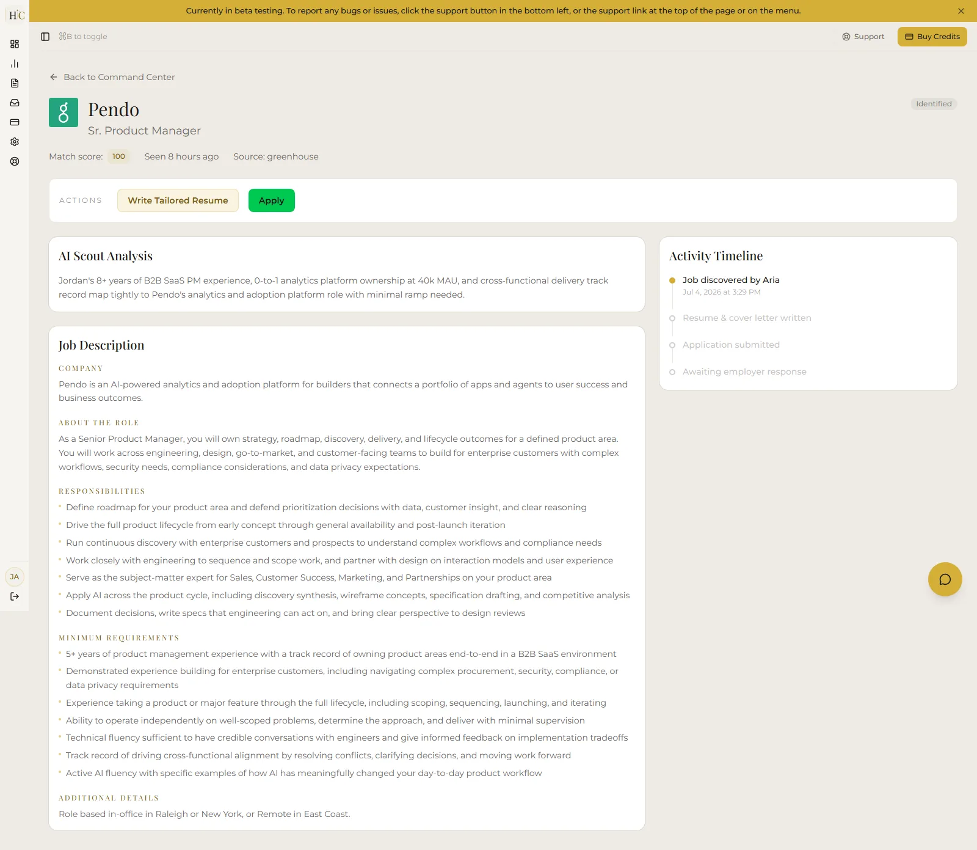
Task: Click the match score value 100
Action: point(118,156)
